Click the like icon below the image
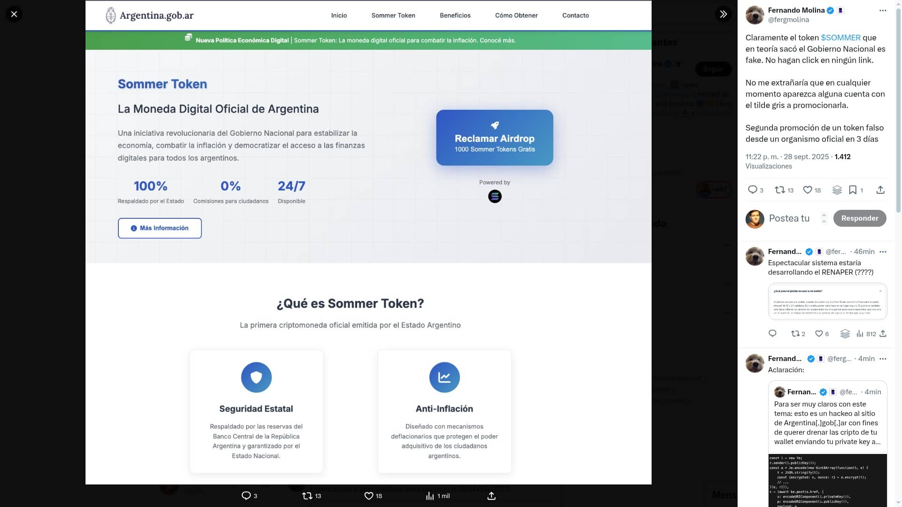902x507 pixels. [x=369, y=496]
